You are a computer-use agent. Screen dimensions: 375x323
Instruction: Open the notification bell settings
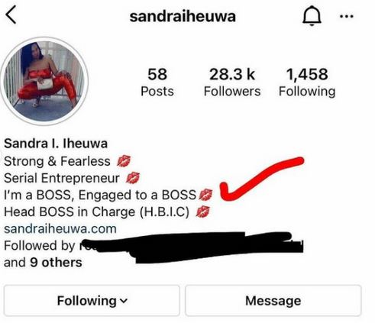click(x=312, y=16)
